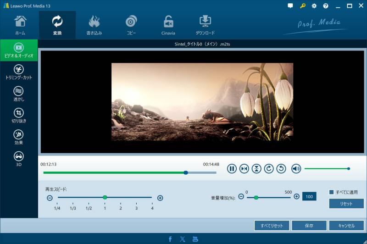
Task: Switch to 切り抜き (Crop) tab
Action: point(19,116)
